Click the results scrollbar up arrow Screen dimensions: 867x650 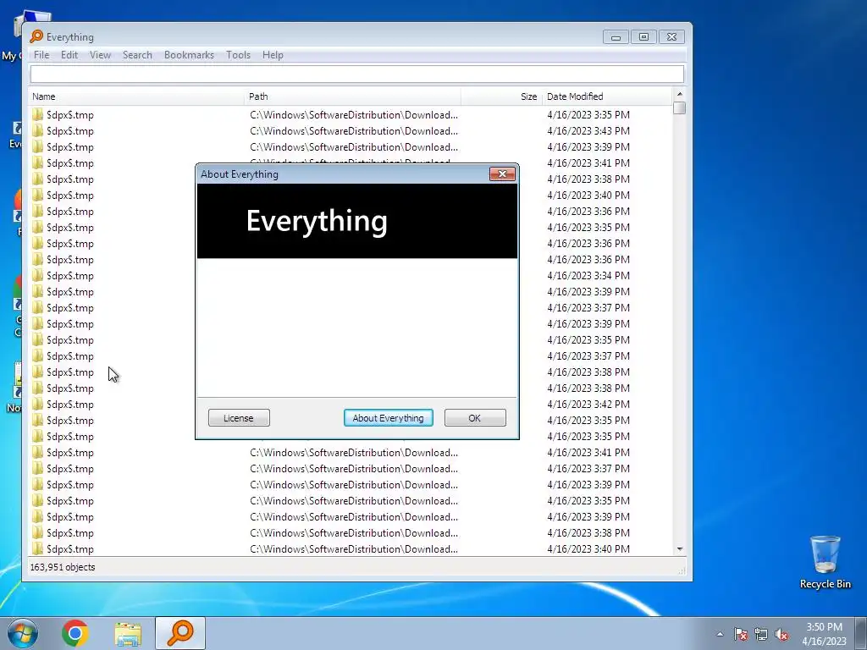coord(680,94)
